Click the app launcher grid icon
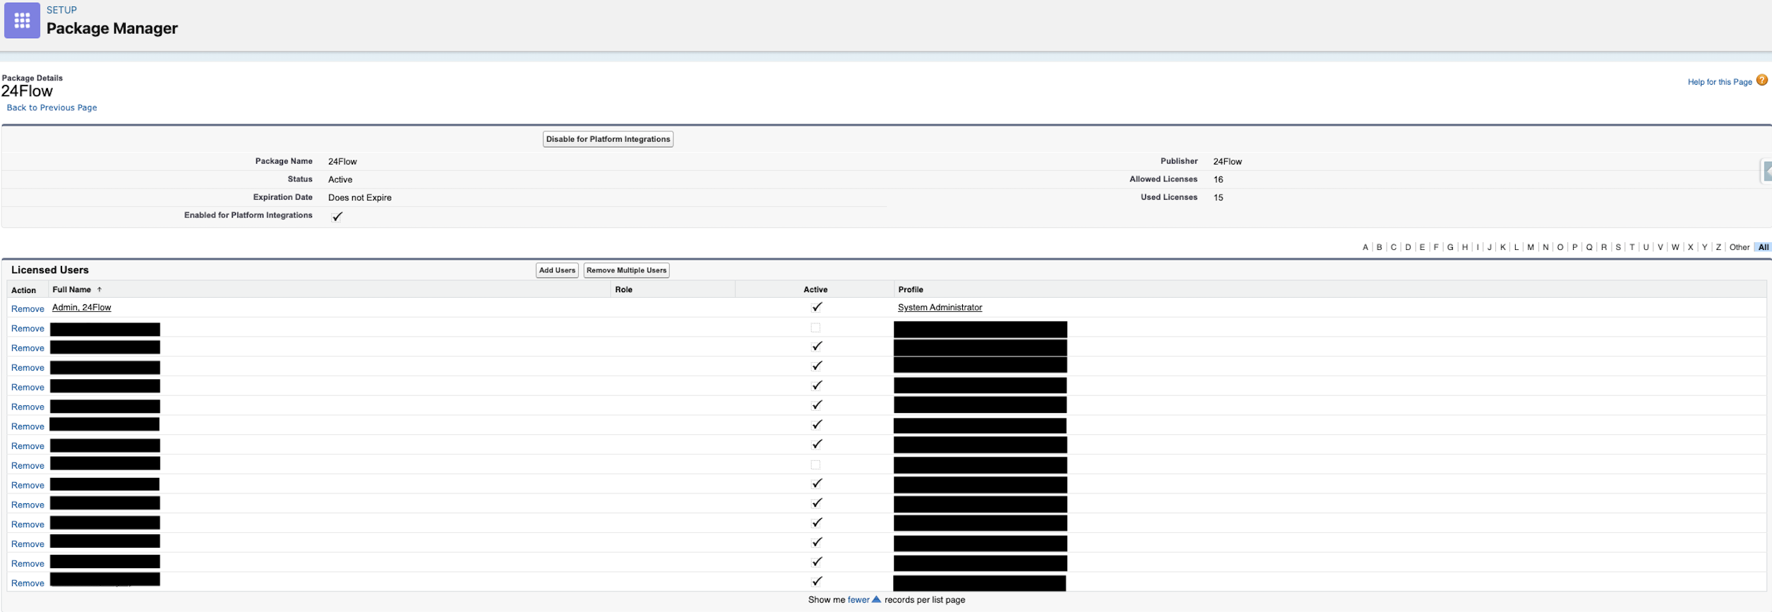This screenshot has height=612, width=1772. pos(22,20)
